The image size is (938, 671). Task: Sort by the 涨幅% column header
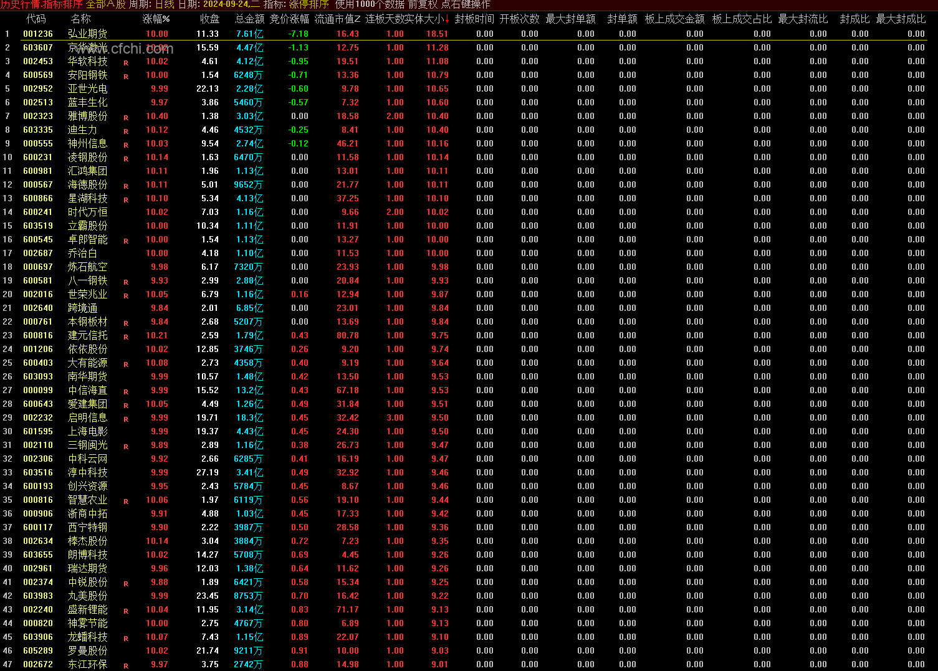click(x=156, y=19)
